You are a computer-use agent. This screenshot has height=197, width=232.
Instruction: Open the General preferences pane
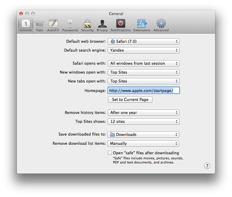click(x=26, y=26)
